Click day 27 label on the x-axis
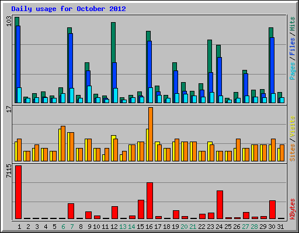 (245, 227)
